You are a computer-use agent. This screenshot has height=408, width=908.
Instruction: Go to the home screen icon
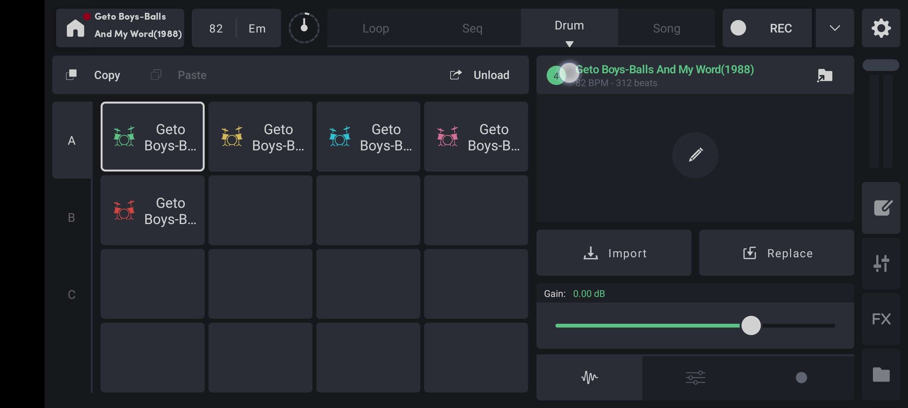coord(75,28)
